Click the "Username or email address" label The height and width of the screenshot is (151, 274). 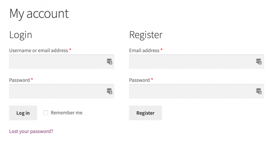click(38, 51)
